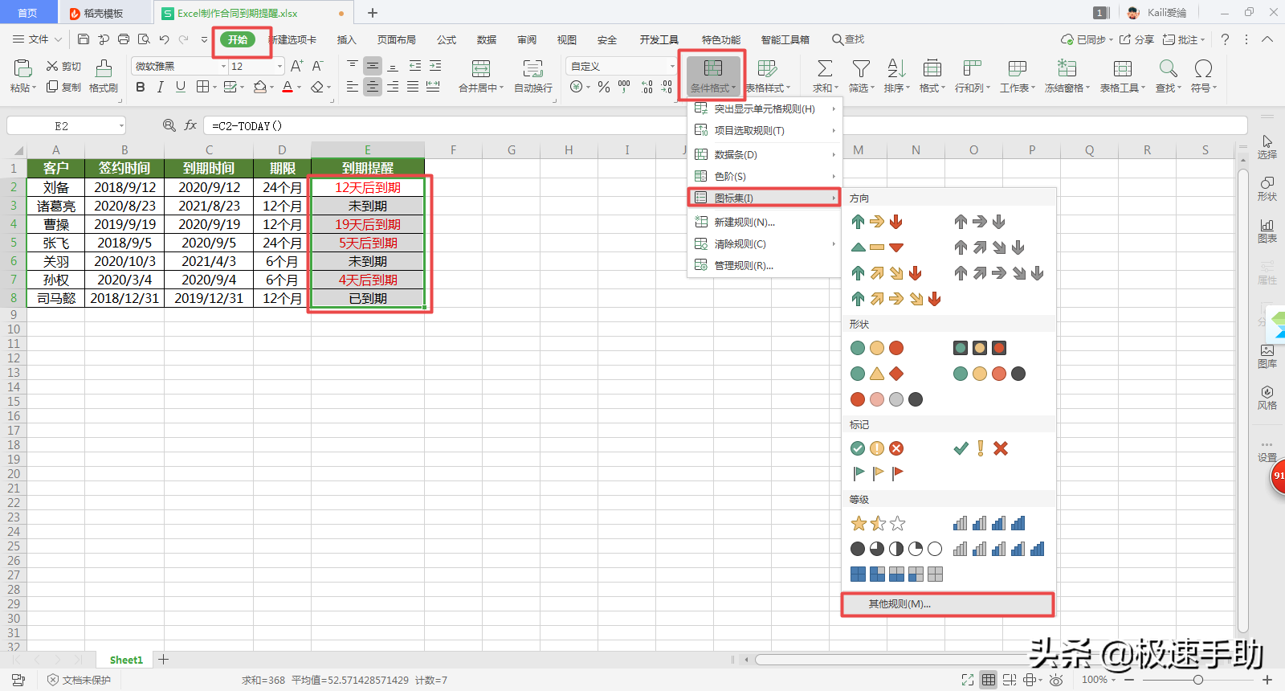
Task: Click the Find magnifier icon in ribbon
Action: (1168, 68)
